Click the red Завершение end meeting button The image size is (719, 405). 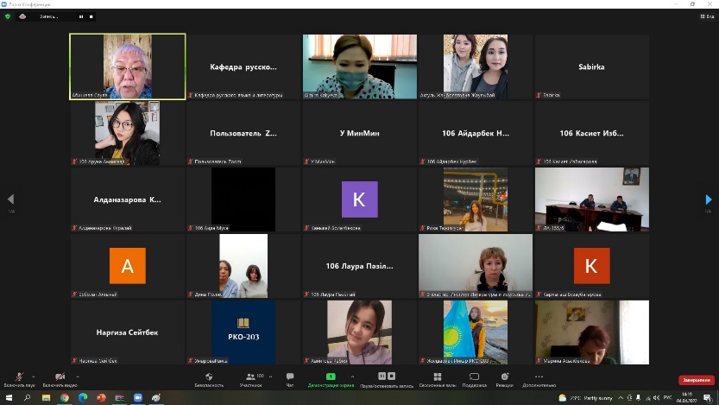695,379
